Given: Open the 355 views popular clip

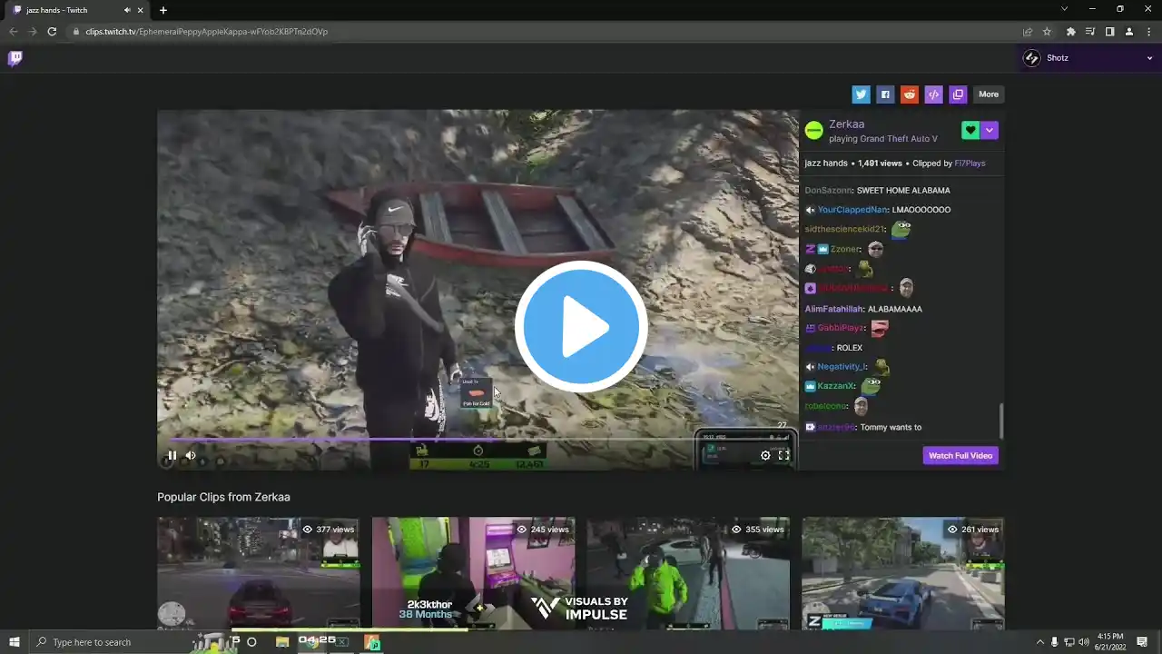Looking at the screenshot, I should tap(688, 572).
